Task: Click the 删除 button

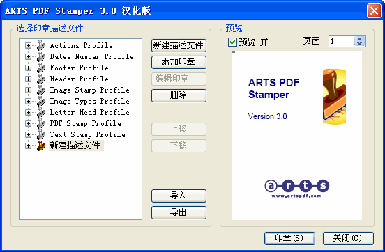Action: pyautogui.click(x=179, y=95)
